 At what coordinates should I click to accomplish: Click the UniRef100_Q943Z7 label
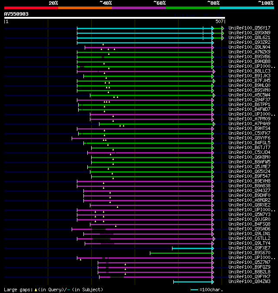coord(249,190)
